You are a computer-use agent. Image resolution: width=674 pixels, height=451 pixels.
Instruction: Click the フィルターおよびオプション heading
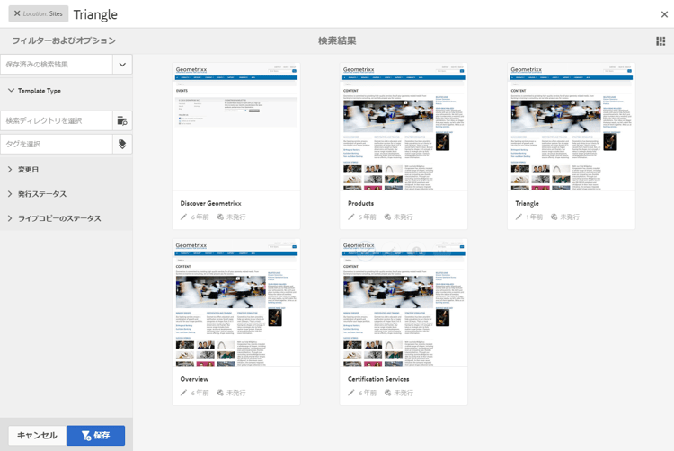(x=64, y=40)
